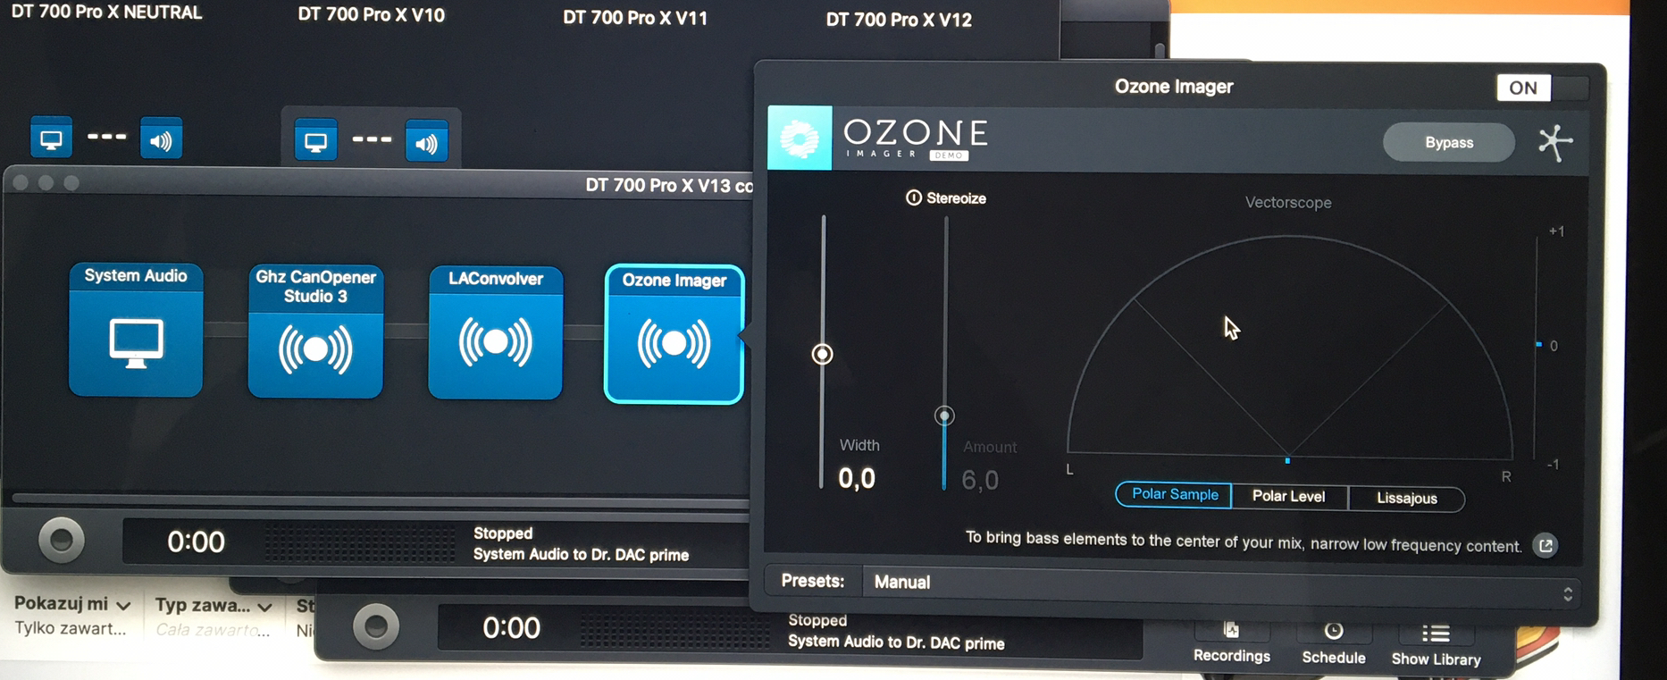Click the bass elements hint text

click(x=1244, y=542)
